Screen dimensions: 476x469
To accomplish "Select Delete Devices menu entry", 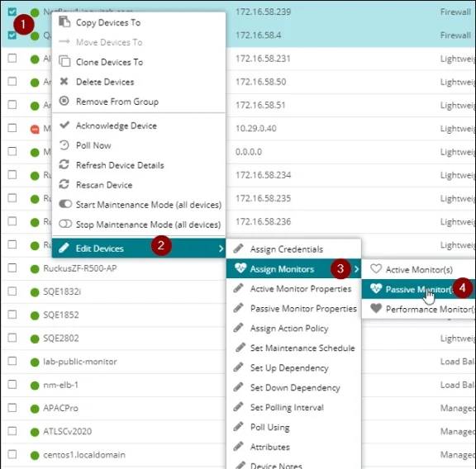I will [x=139, y=82].
